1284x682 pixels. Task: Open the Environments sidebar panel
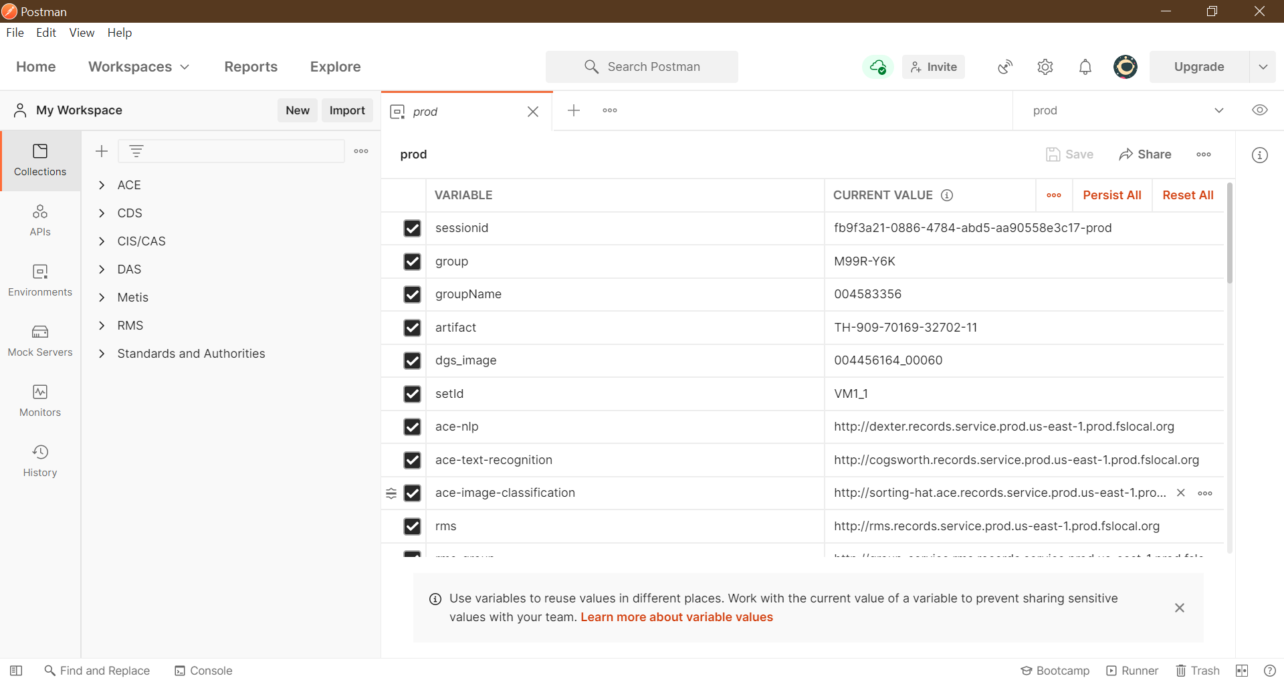40,281
